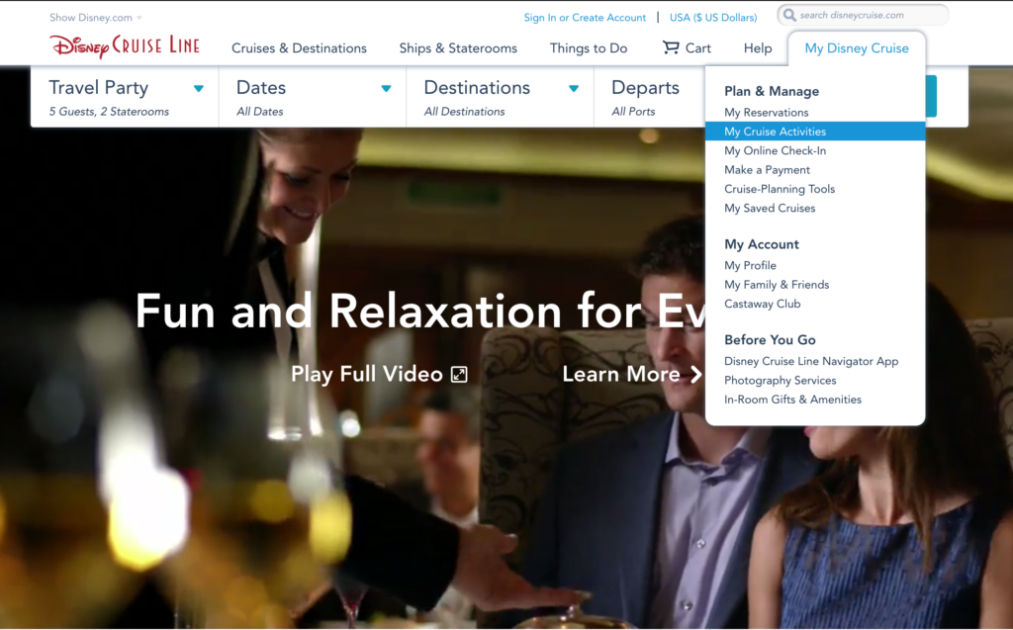This screenshot has height=630, width=1013.
Task: Go to My Saved Cruises
Action: [x=770, y=208]
